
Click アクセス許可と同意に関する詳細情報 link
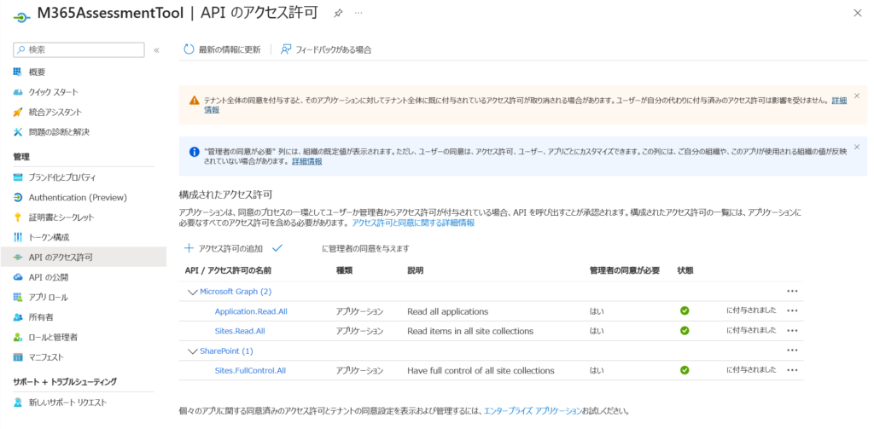click(x=413, y=223)
